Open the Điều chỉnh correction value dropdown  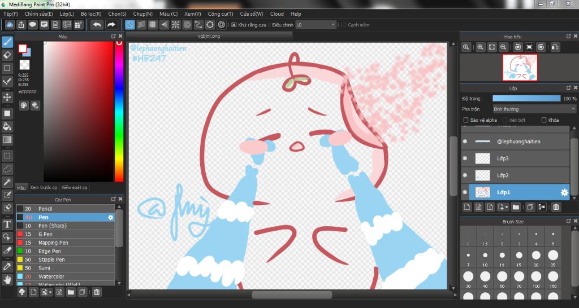316,25
